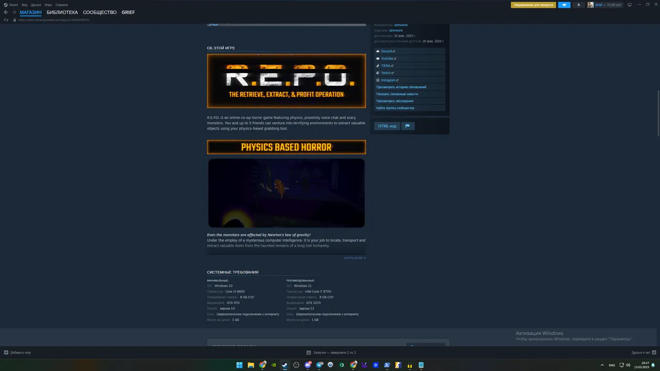660x371 pixels.
Task: Go forward with the right arrow
Action: click(14, 12)
